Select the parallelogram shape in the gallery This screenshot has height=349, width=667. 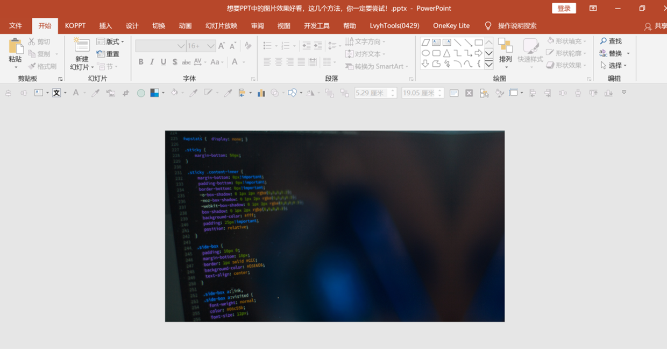425,43
